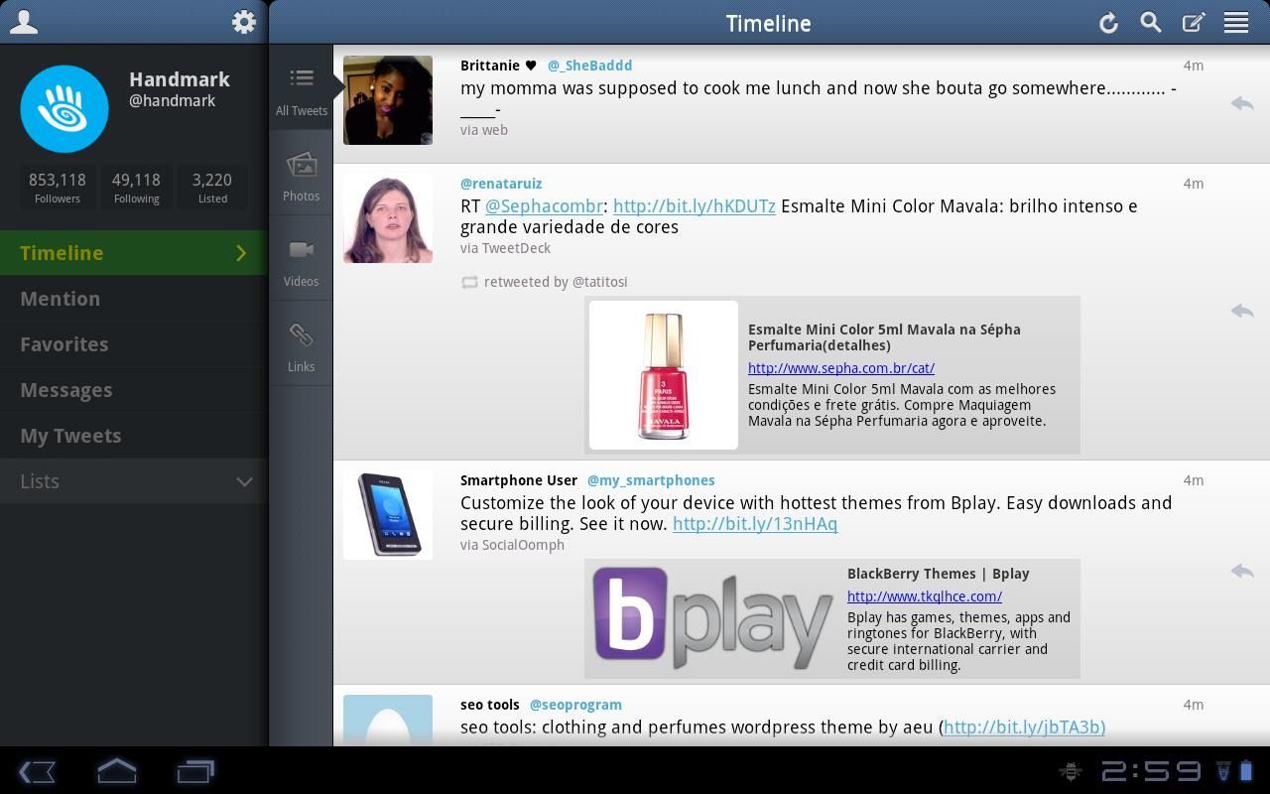Open the accounts profile icon
The height and width of the screenshot is (794, 1270).
click(24, 21)
